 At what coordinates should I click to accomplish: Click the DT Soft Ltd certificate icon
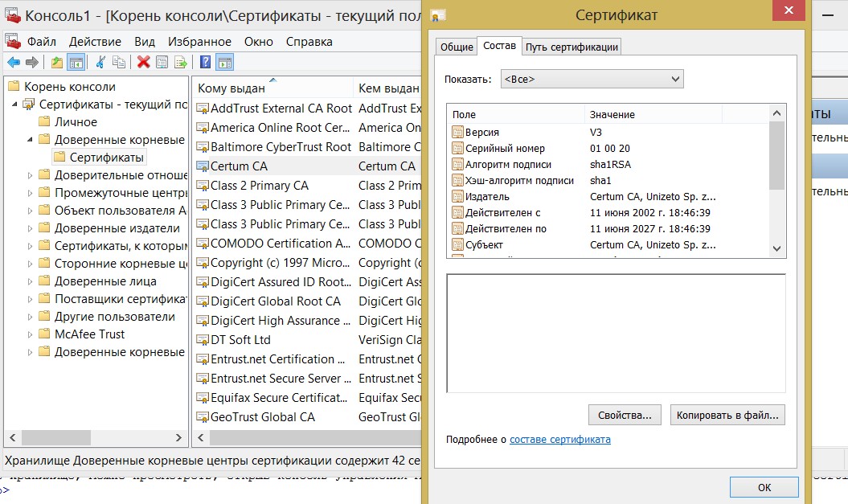coord(203,340)
